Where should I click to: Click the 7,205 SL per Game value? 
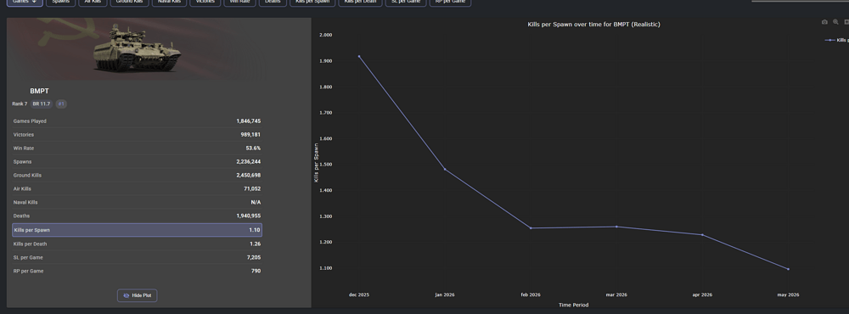(254, 258)
